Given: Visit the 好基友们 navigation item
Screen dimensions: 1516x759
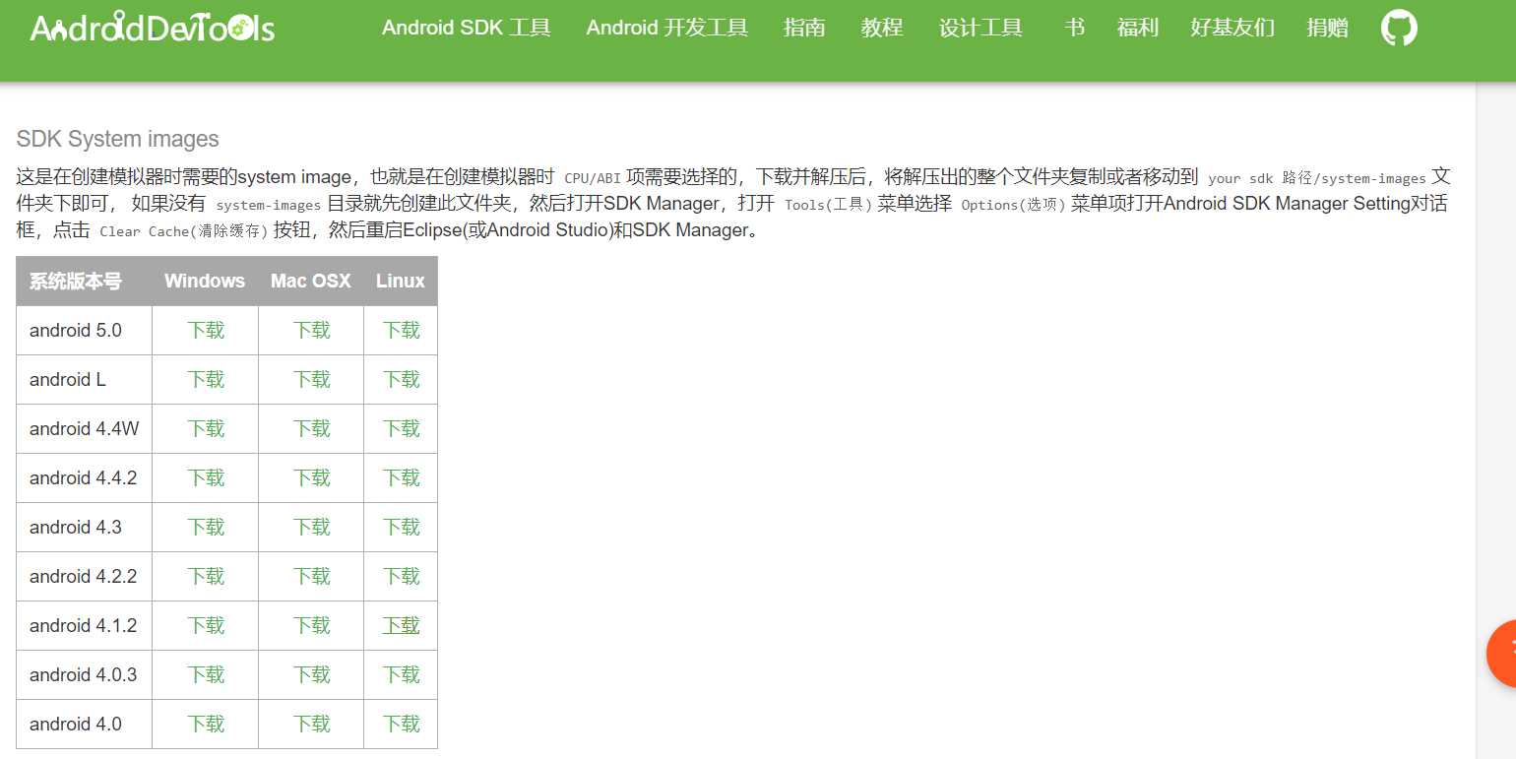Looking at the screenshot, I should [1232, 28].
